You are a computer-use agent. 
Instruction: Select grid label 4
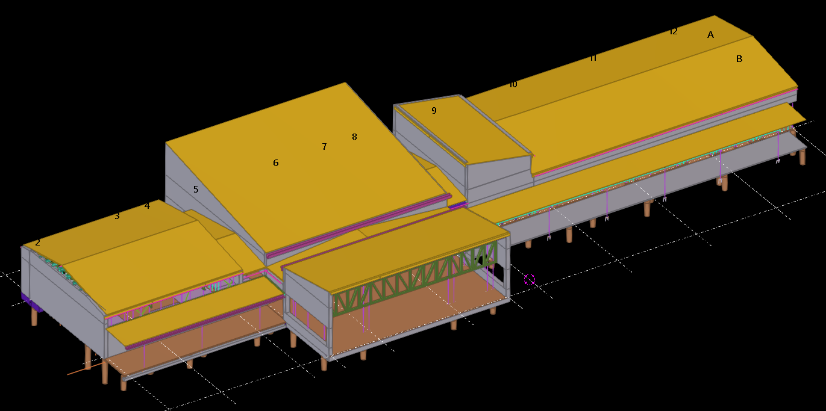pyautogui.click(x=147, y=206)
